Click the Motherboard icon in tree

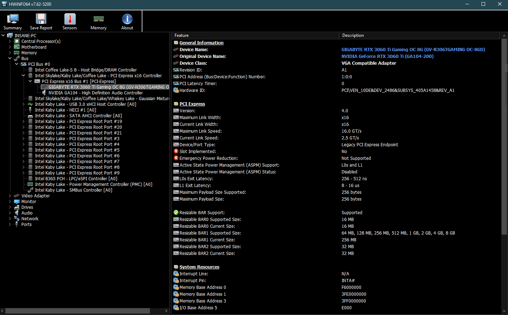point(17,47)
